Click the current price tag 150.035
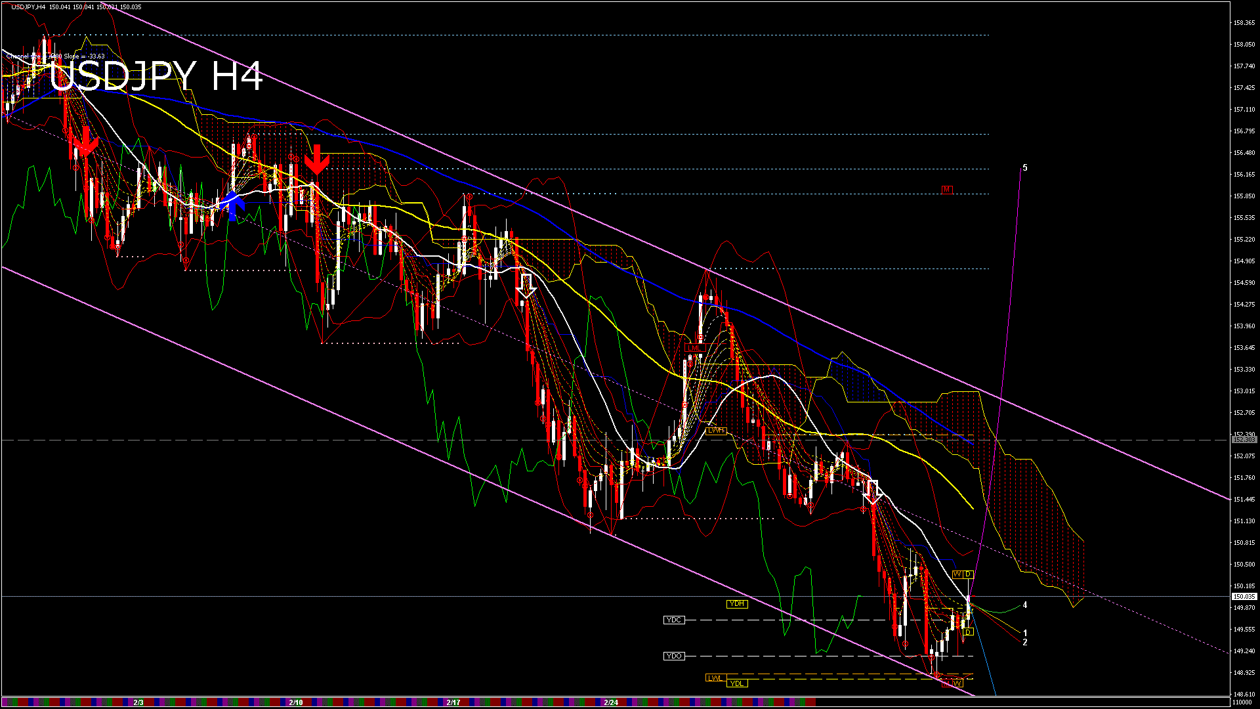 tap(1244, 597)
